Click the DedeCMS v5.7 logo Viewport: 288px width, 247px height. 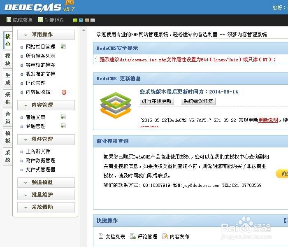pyautogui.click(x=39, y=7)
